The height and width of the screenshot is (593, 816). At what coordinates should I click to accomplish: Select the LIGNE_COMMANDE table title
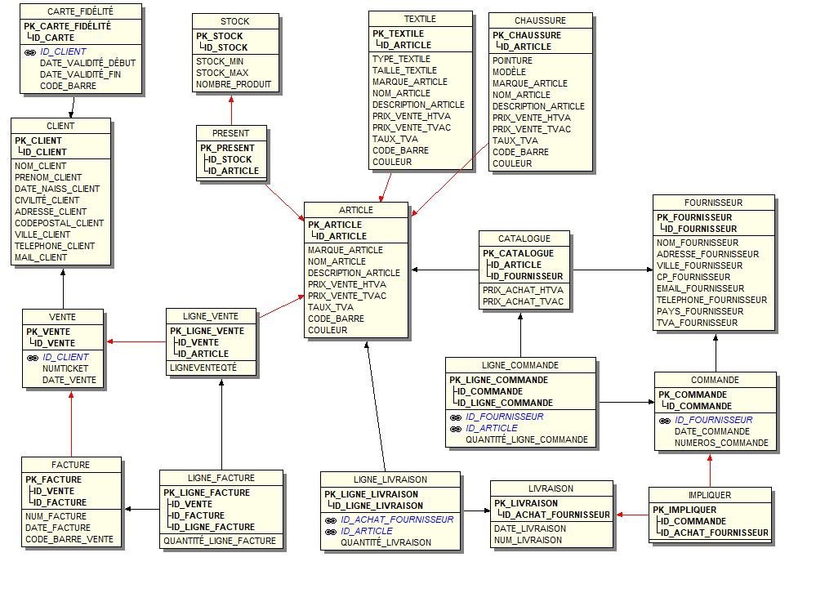[520, 365]
